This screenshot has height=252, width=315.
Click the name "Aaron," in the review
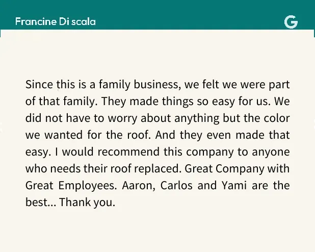[139, 186]
